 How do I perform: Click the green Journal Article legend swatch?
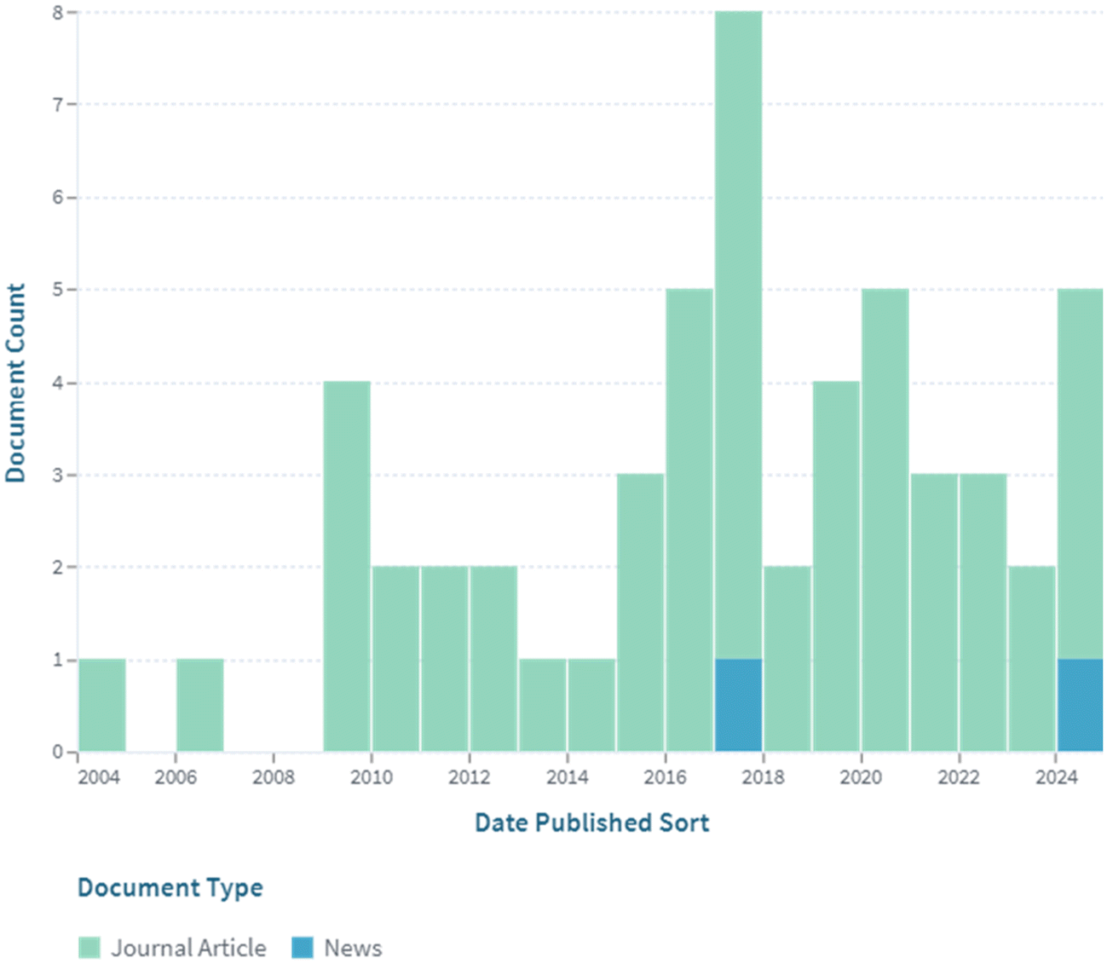89,947
